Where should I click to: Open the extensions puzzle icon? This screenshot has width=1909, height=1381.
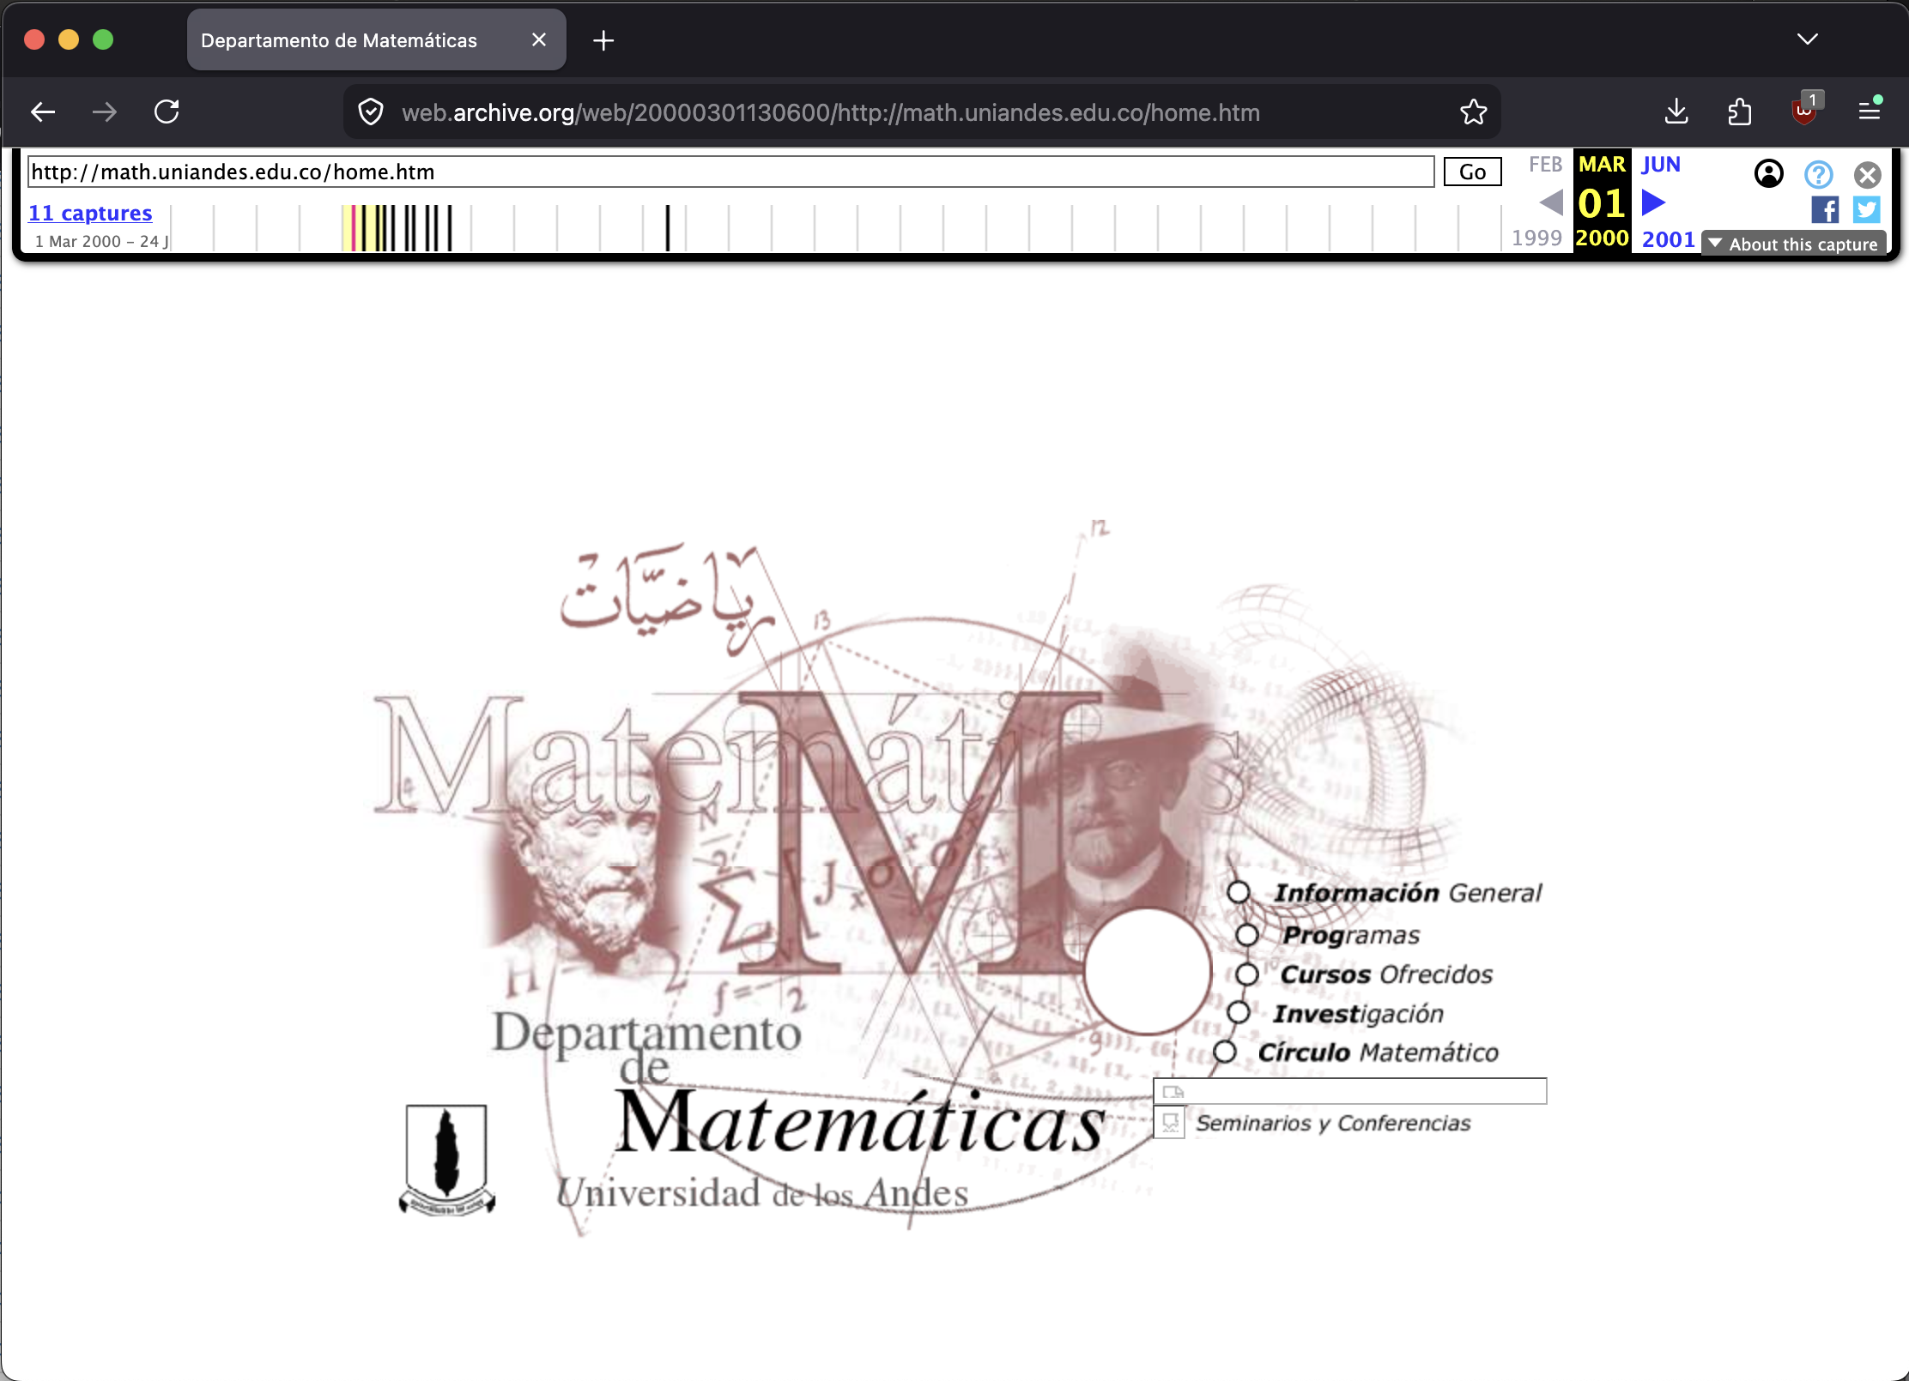pos(1739,112)
